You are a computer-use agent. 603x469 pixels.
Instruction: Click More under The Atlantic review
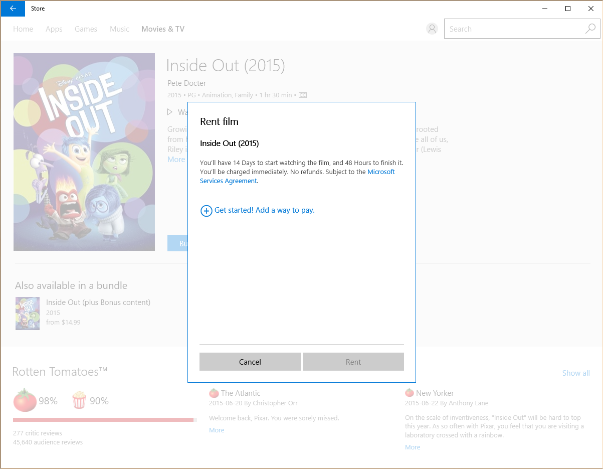tap(217, 430)
